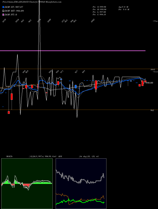The width and height of the screenshot is (158, 209).
Task: Click the blue candlestick in mid chart
Action: (x=76, y=86)
